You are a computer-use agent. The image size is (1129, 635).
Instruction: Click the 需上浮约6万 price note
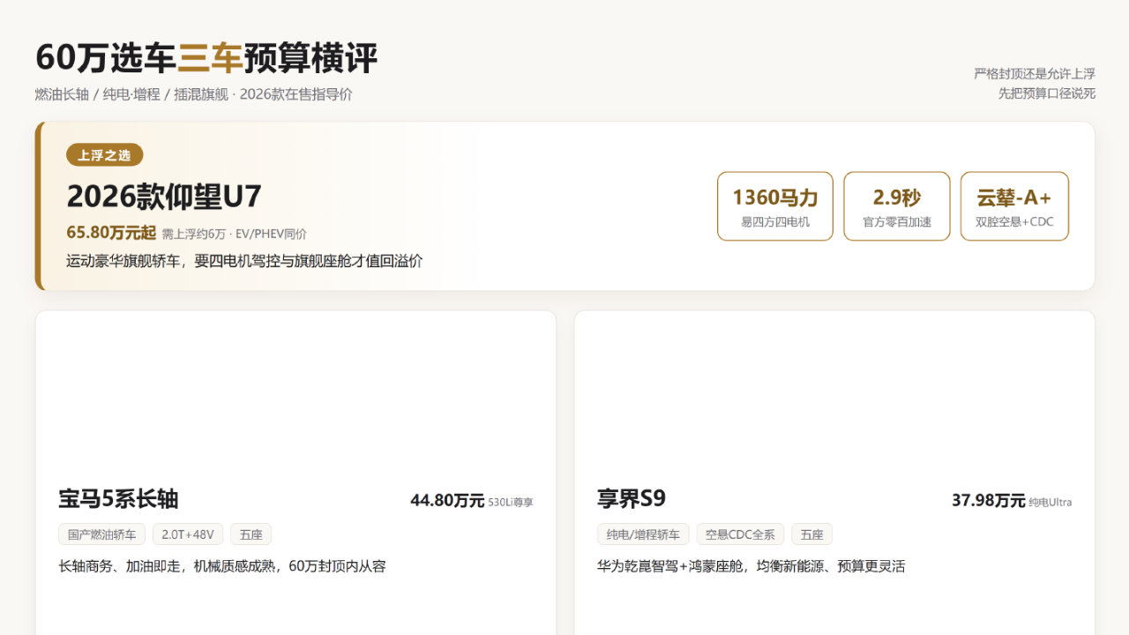click(x=235, y=235)
